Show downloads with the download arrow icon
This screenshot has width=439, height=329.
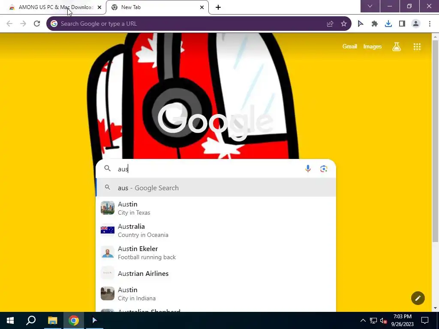tap(388, 24)
